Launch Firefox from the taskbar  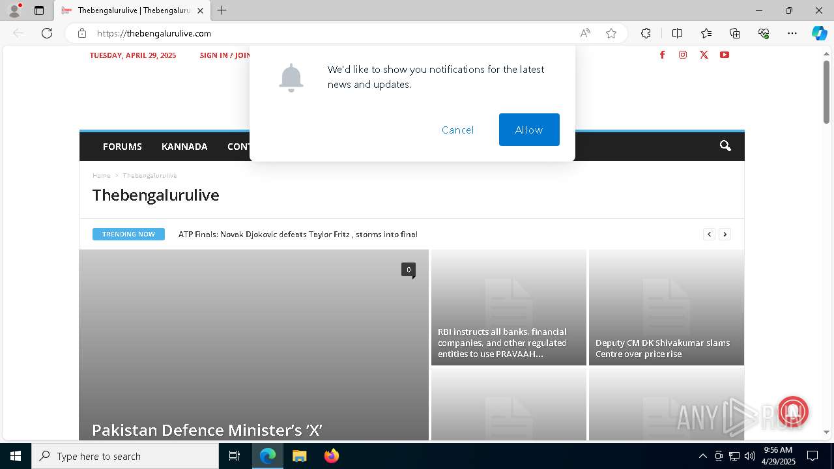coord(332,456)
